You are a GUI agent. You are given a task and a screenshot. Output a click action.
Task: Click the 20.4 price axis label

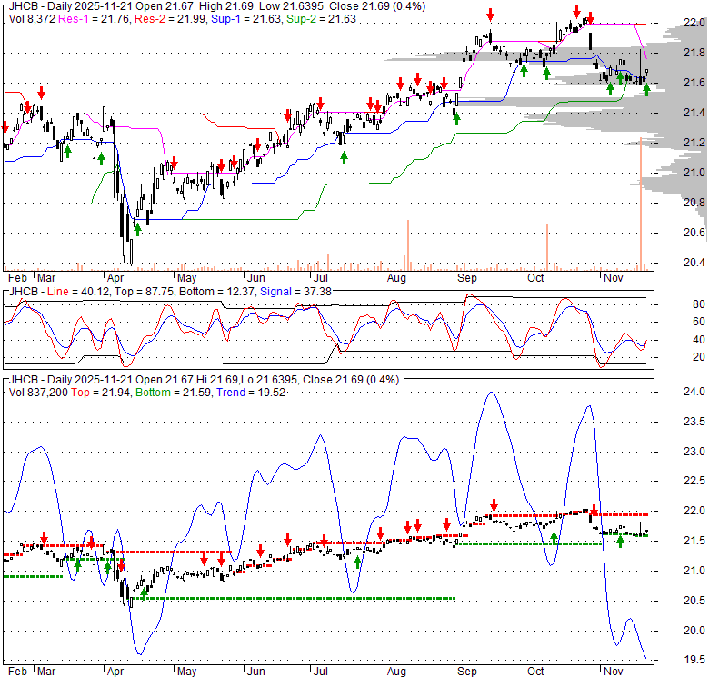tap(694, 262)
